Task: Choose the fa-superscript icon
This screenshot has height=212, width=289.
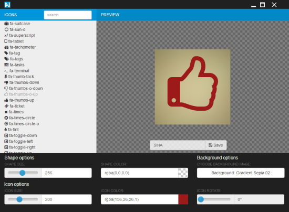Action: pos(19,35)
